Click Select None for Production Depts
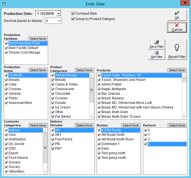The width and height of the screenshot is (191, 178). (38, 70)
